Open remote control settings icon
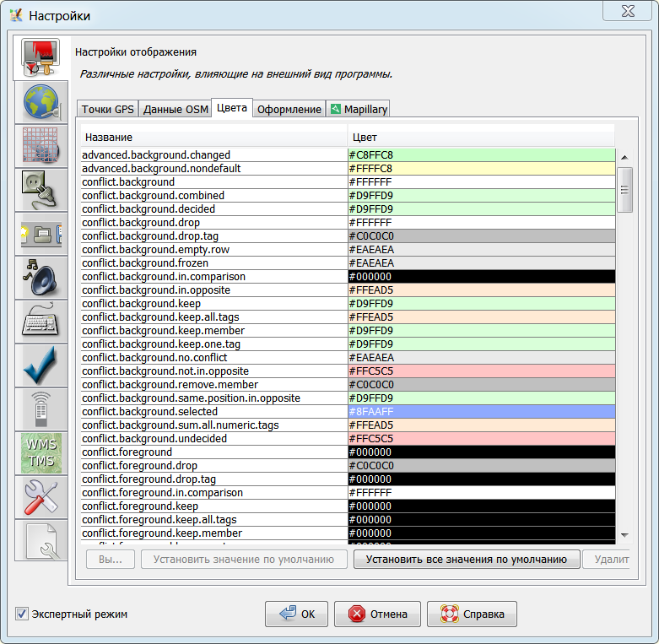This screenshot has width=659, height=644. click(x=40, y=409)
